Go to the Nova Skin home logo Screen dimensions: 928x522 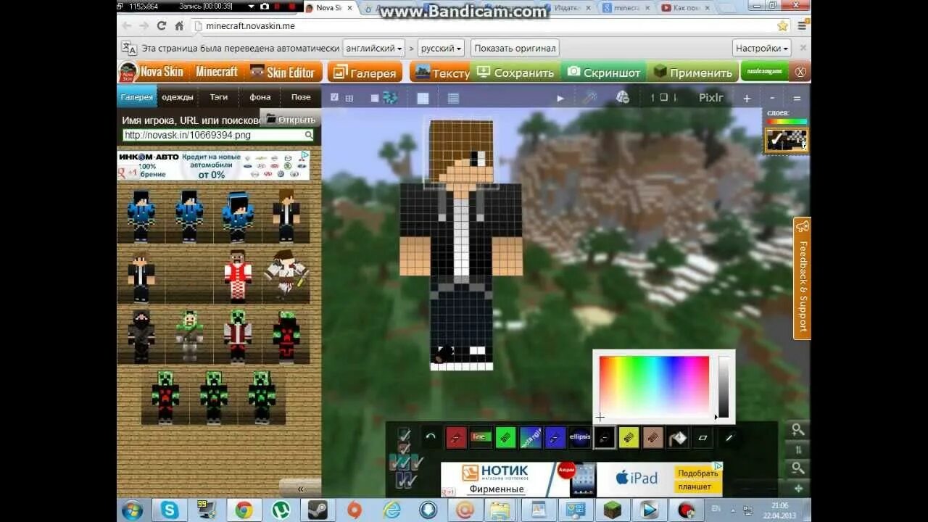[152, 72]
